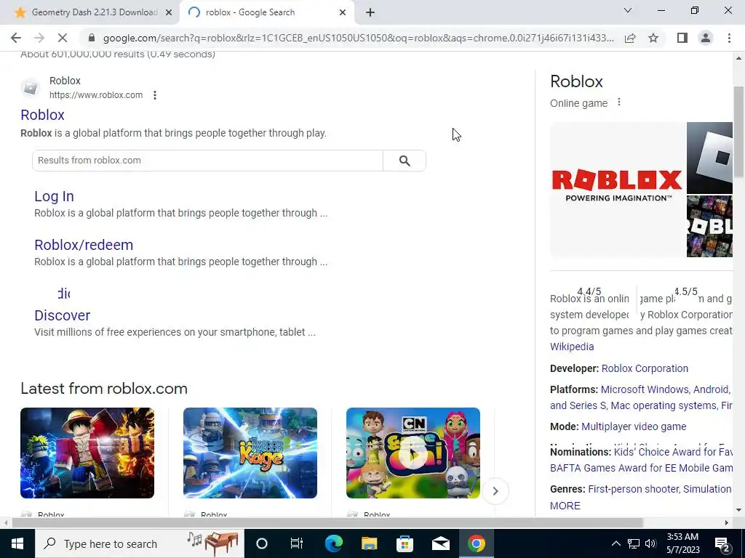
Task: Go back using the browser back arrow
Action: [x=16, y=38]
